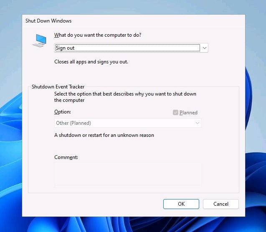
Task: Click the 'What do you want the computer to do?' label
Action: coord(98,35)
